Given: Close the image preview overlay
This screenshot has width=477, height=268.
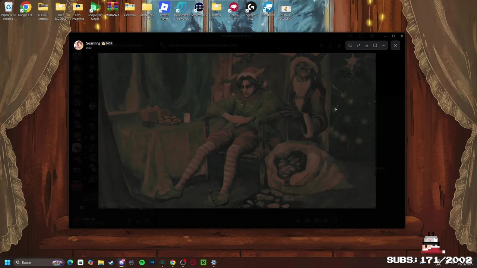Looking at the screenshot, I should pyautogui.click(x=395, y=45).
